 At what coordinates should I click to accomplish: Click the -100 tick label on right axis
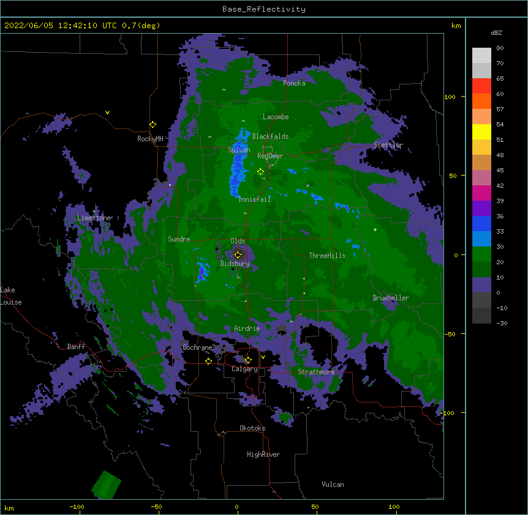click(x=448, y=413)
